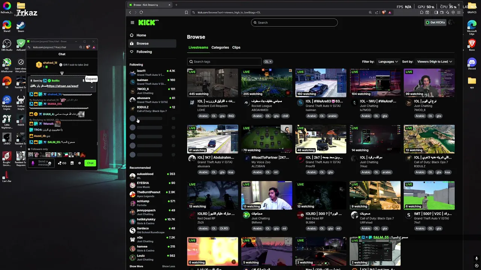Open the Rocket League stream with 205 watching

(266, 82)
